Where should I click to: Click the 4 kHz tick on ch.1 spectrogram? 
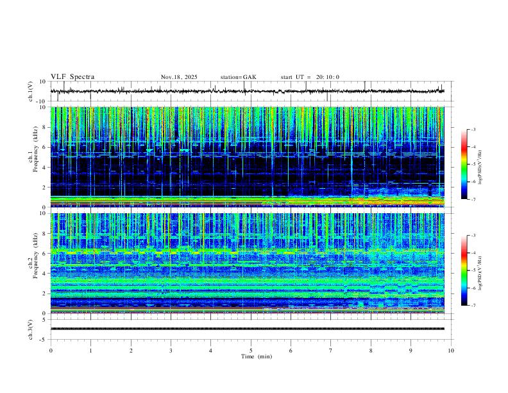(45, 168)
